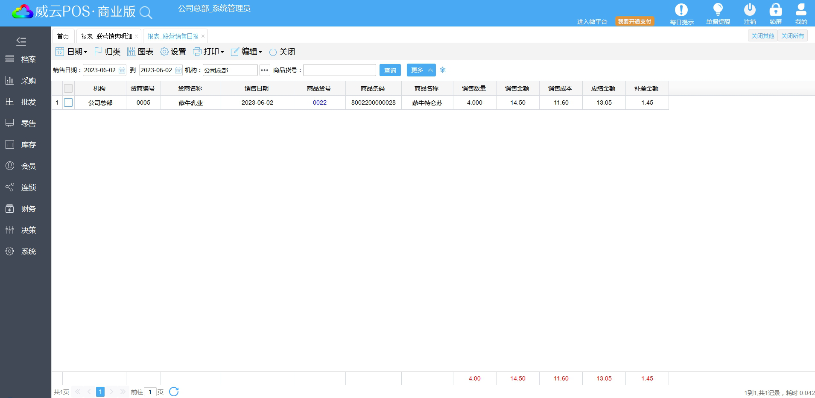Click the 商品货号 input field
The image size is (815, 398).
coord(339,70)
